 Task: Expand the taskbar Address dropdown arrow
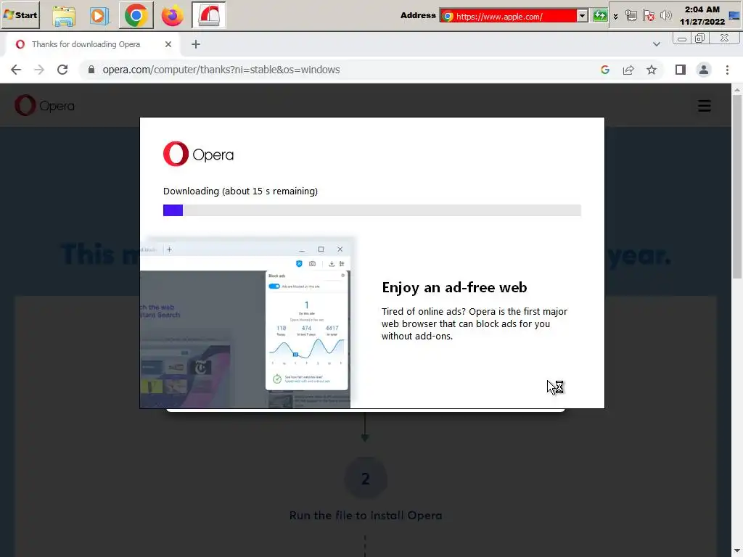click(583, 16)
